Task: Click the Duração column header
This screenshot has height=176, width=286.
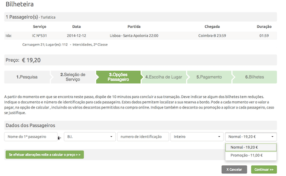Action: click(x=264, y=27)
